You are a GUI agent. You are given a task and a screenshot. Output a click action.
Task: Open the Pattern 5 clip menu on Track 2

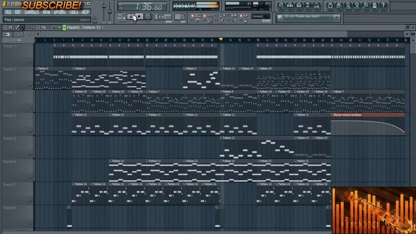184,68
